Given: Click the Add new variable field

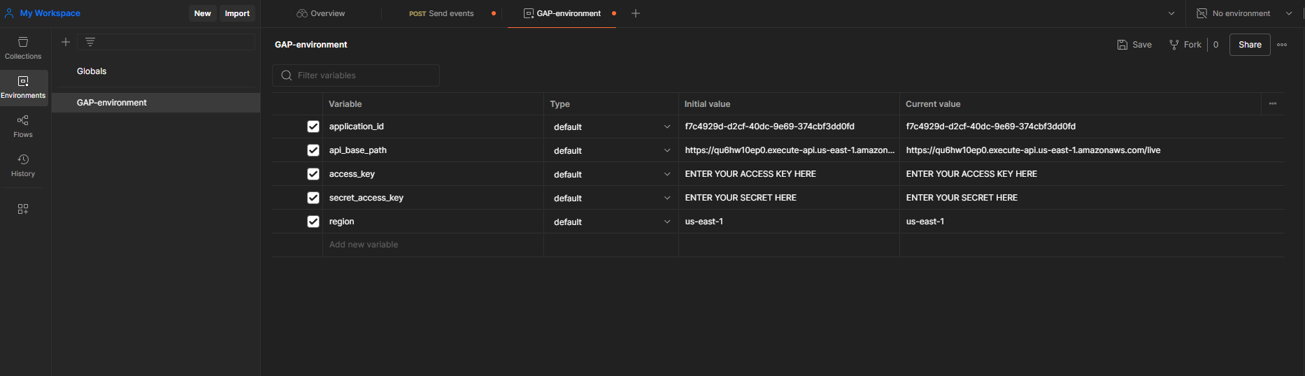Looking at the screenshot, I should [433, 245].
